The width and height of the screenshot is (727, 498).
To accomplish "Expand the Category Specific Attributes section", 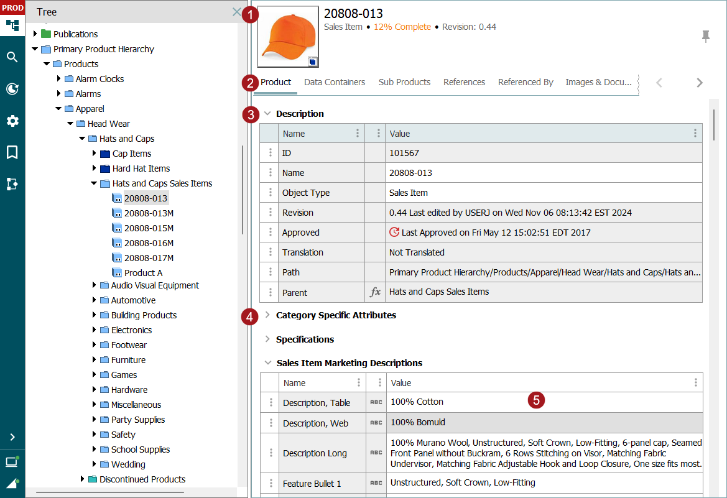I will point(267,315).
